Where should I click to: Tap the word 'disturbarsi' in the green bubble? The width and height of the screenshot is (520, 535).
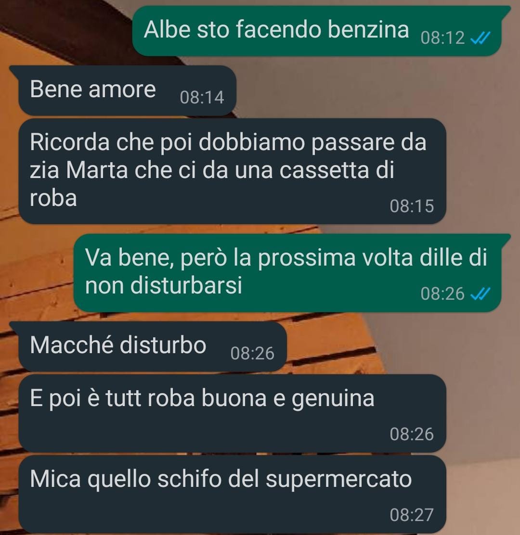click(186, 285)
